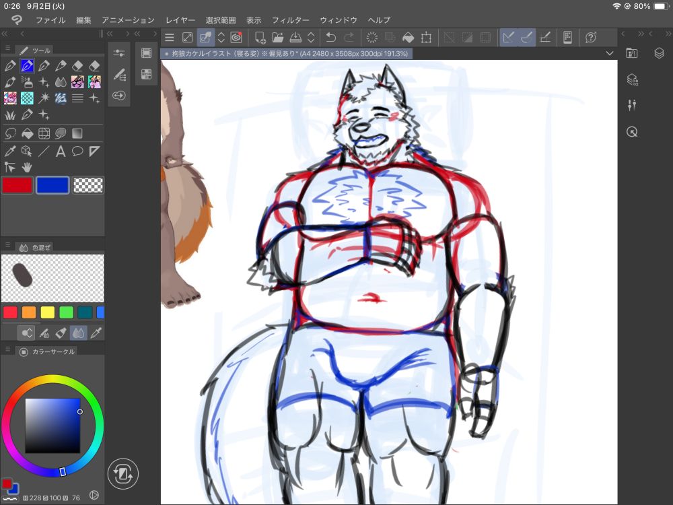Open the help question mark icon

pos(591,37)
